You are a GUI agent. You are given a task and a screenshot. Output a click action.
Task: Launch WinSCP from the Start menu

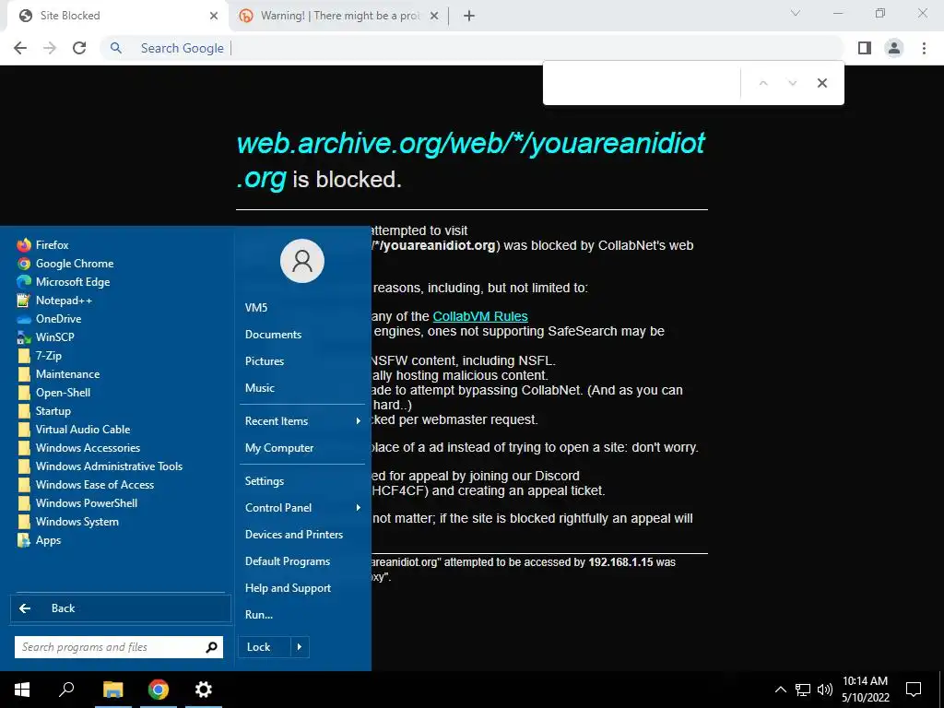54,337
